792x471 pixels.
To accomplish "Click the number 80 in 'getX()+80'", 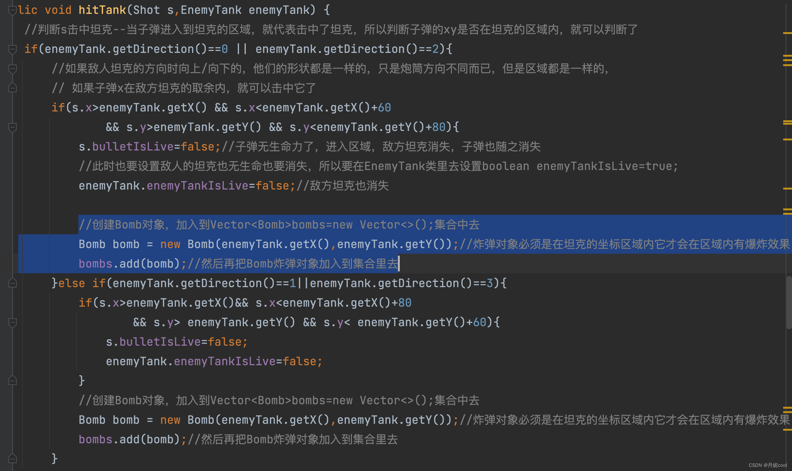I will click(404, 303).
